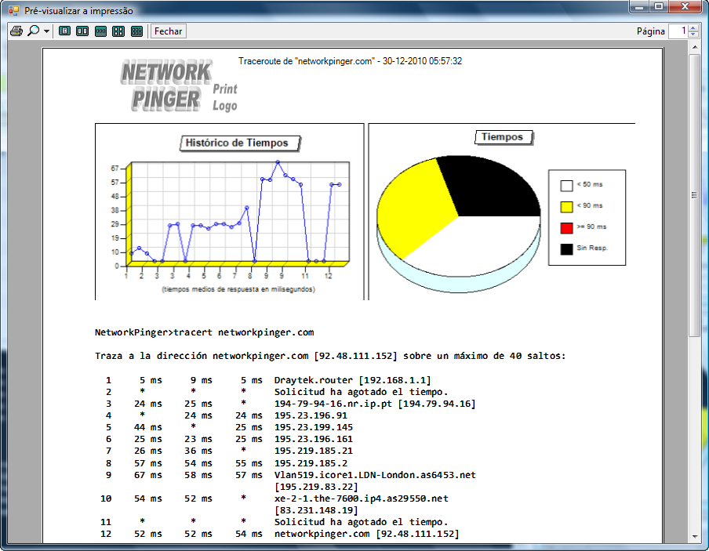Click '195.23.196.161' hop entry
709x551 pixels.
(x=314, y=439)
